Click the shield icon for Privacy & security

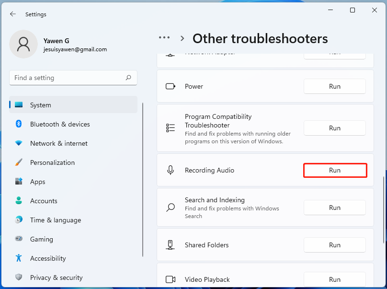(19, 277)
